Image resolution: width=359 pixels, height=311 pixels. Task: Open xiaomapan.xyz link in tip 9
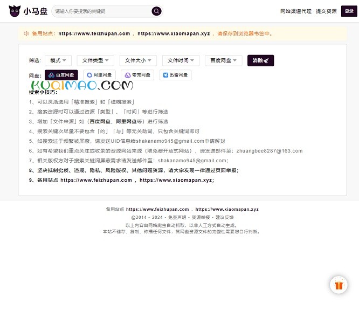pos(176,180)
